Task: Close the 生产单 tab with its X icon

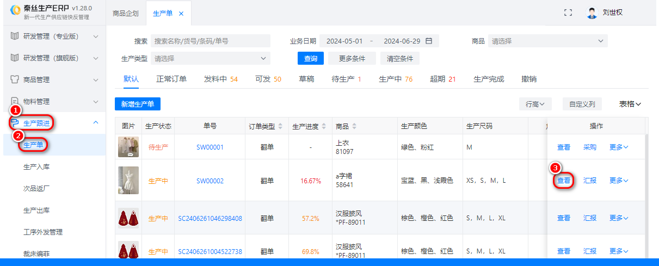Action: [181, 14]
